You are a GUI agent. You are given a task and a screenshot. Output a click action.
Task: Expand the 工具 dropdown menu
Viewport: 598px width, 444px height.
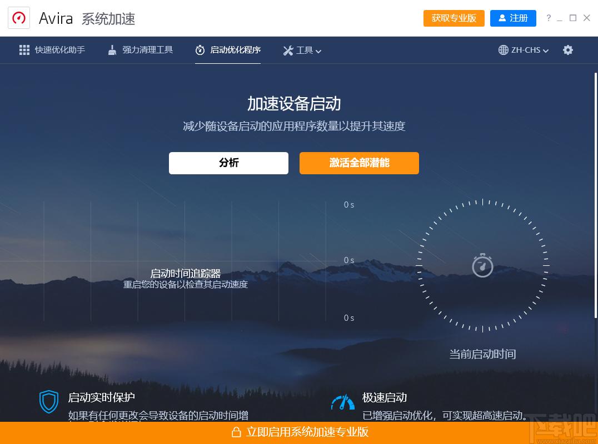(x=302, y=51)
